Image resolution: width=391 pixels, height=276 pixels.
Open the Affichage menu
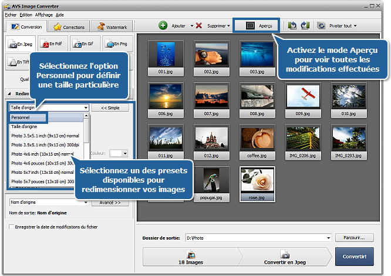43,14
